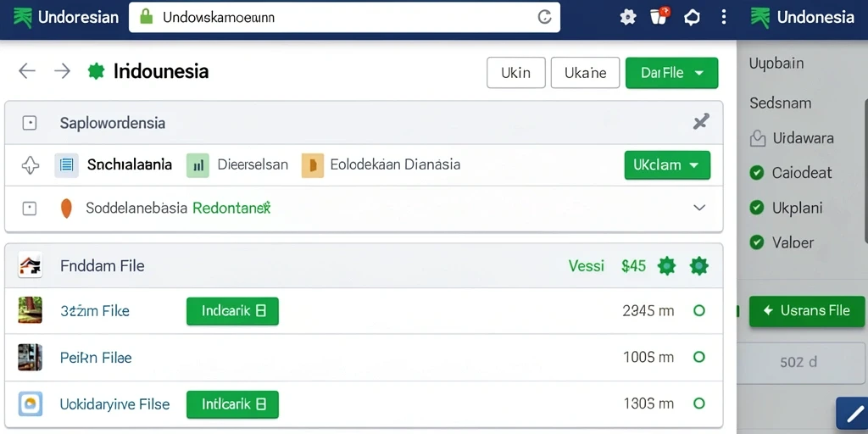
Task: Open the three-dot browser menu
Action: tap(724, 17)
